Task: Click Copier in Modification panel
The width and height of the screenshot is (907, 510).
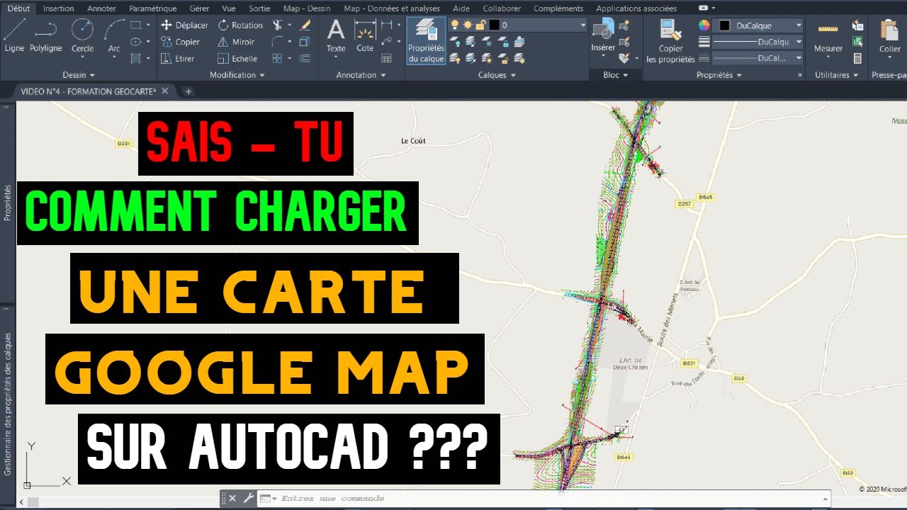Action: (181, 42)
